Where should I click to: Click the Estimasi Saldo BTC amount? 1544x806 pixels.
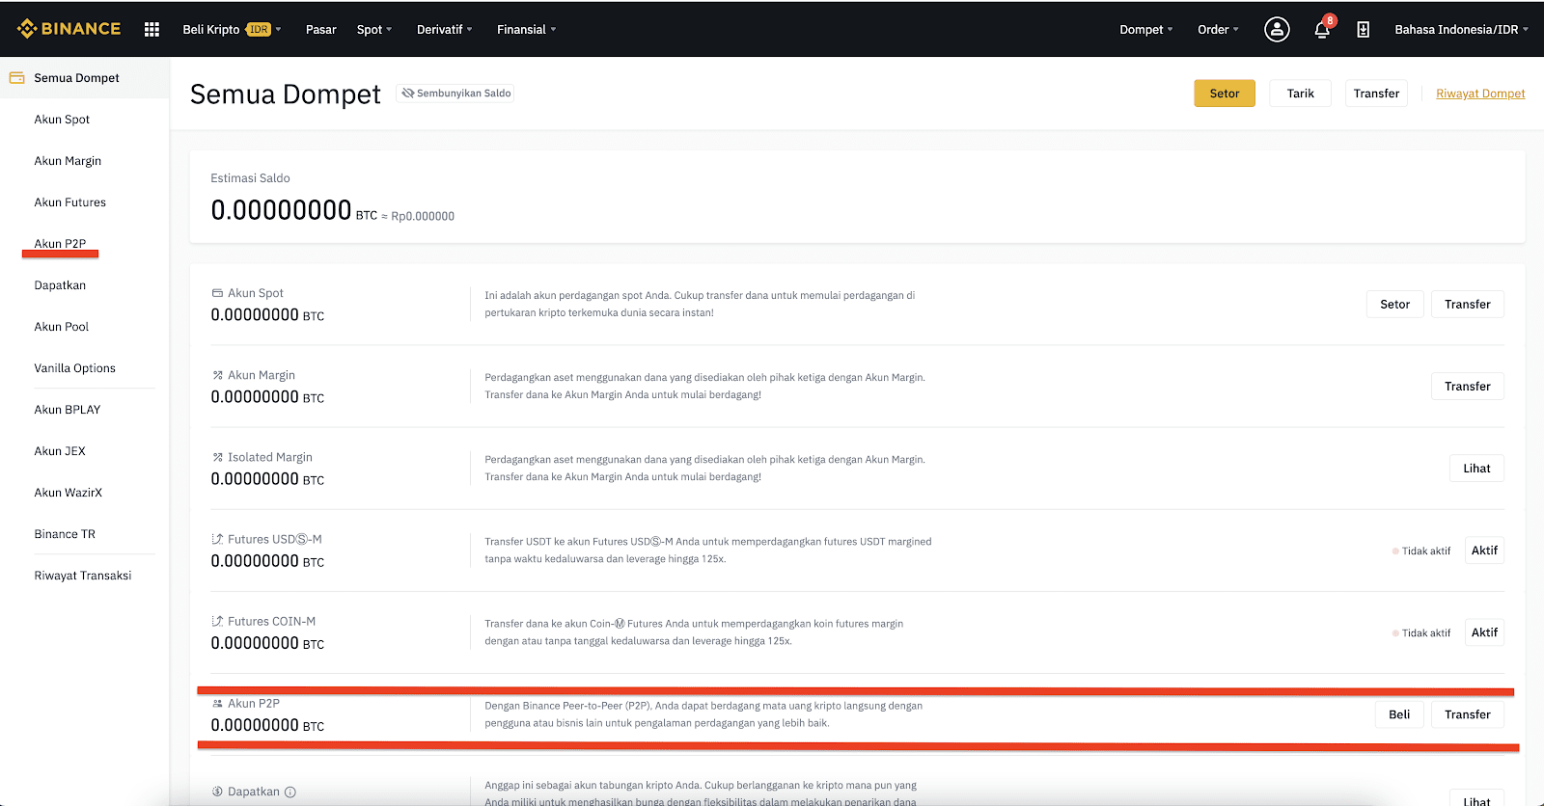294,210
